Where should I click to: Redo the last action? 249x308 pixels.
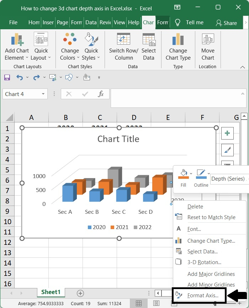coord(36,77)
